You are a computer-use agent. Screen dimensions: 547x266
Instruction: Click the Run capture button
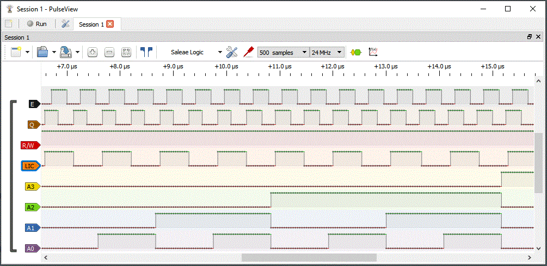(x=36, y=24)
